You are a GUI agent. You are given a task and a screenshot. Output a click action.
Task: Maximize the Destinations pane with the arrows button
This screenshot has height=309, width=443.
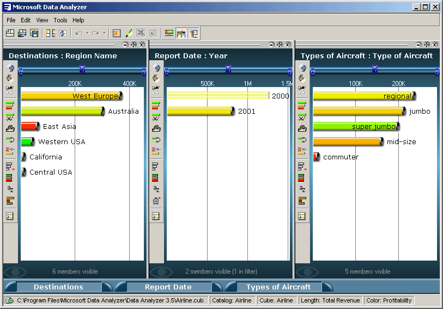[133, 45]
